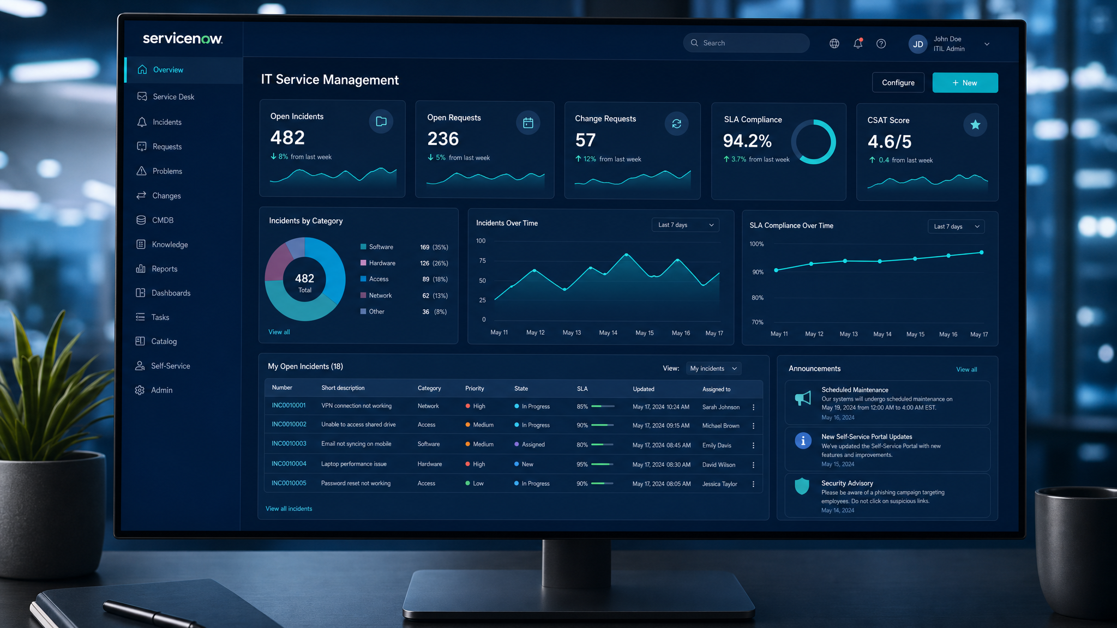Screen dimensions: 1117x628
Task: Click the Search input field
Action: [746, 43]
